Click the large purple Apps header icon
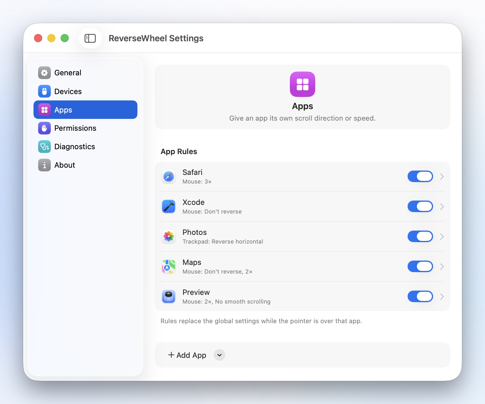The width and height of the screenshot is (485, 404). (303, 84)
